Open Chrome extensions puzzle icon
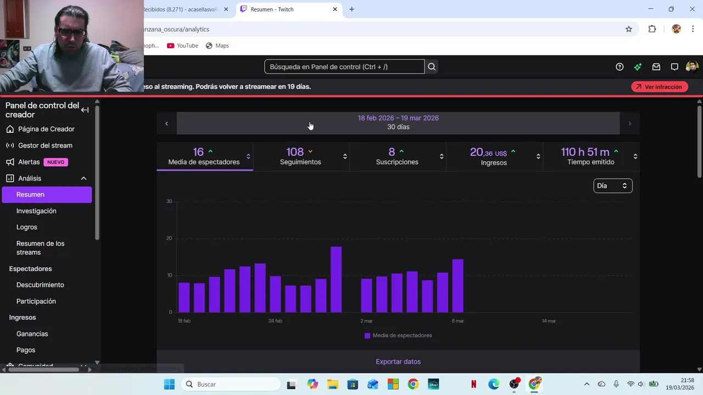Image resolution: width=703 pixels, height=395 pixels. click(x=652, y=29)
